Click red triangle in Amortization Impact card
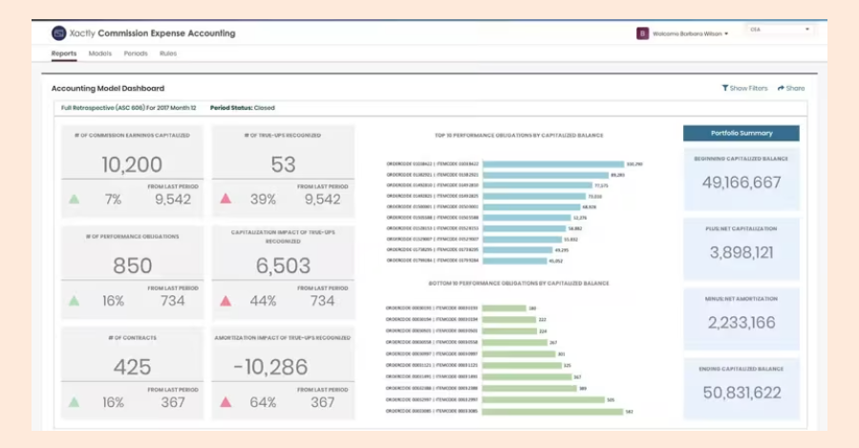Screen dimensions: 859x448 pyautogui.click(x=225, y=402)
